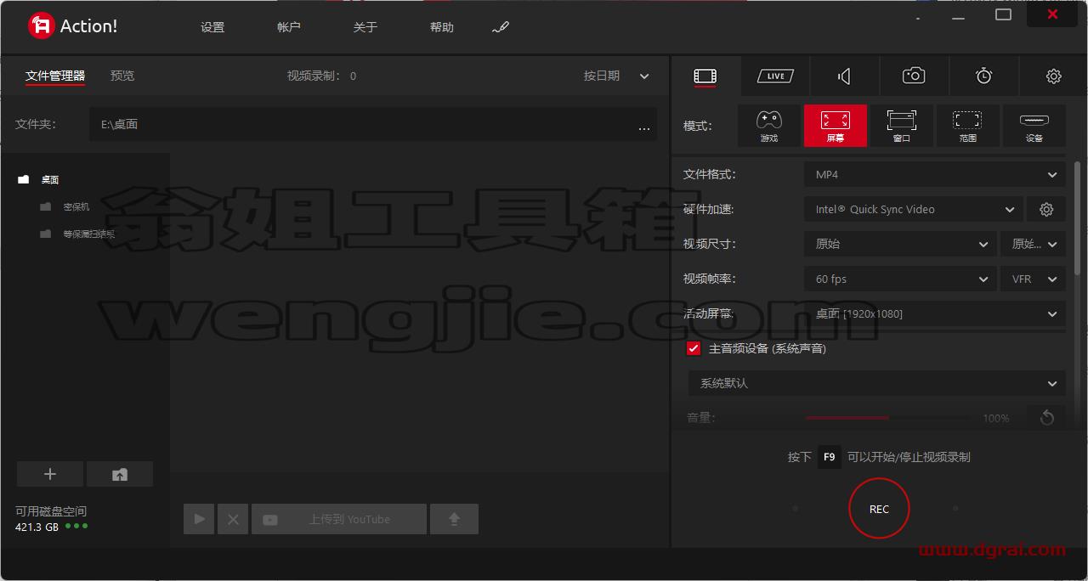Open the VFR dropdown

click(x=1033, y=279)
